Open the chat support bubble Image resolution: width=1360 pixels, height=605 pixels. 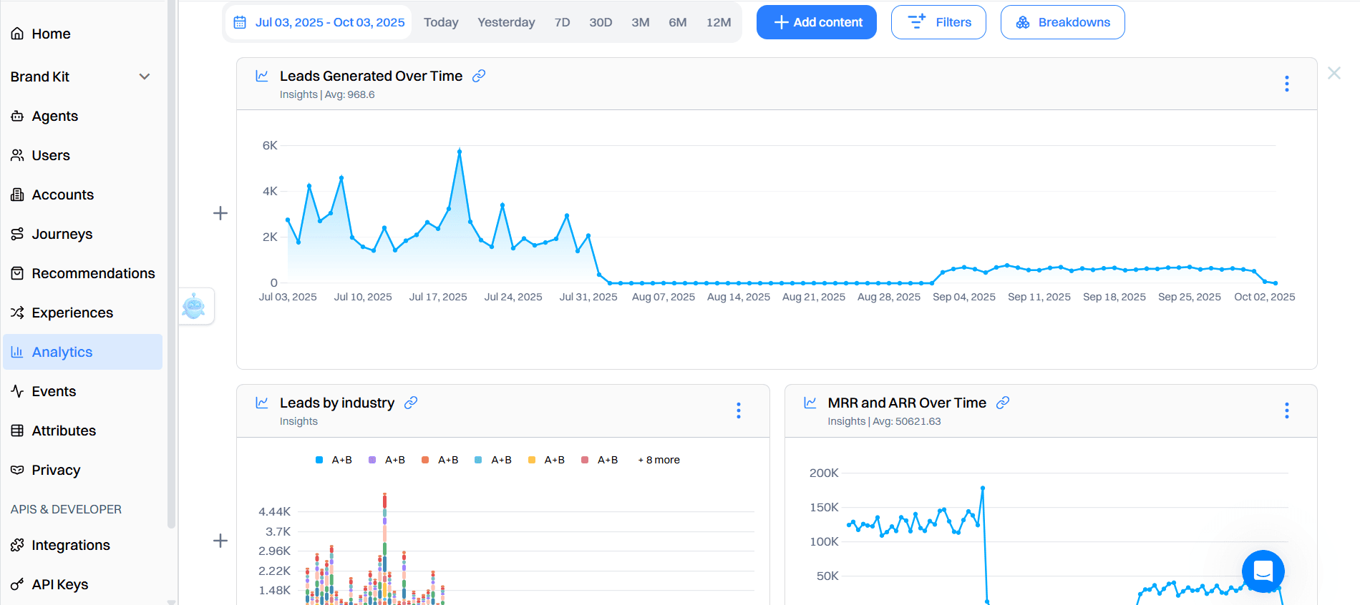click(1263, 571)
